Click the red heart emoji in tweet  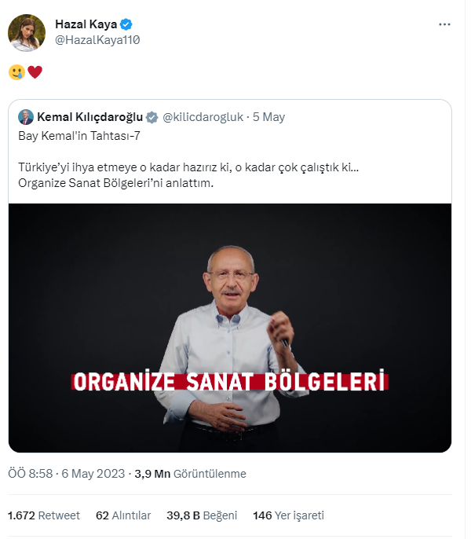pyautogui.click(x=35, y=73)
